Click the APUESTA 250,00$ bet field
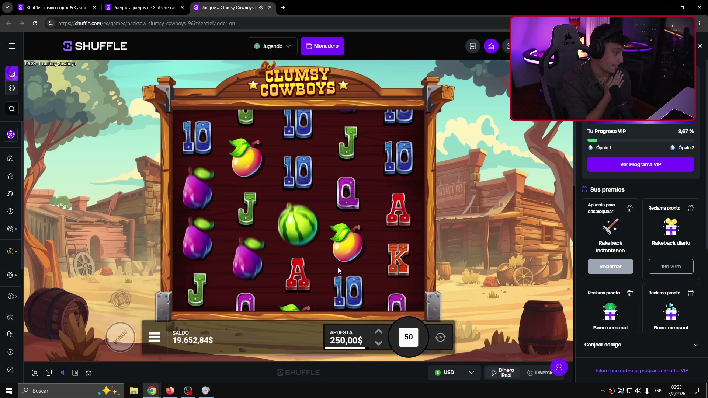Viewport: 708px width, 398px height. pos(346,337)
